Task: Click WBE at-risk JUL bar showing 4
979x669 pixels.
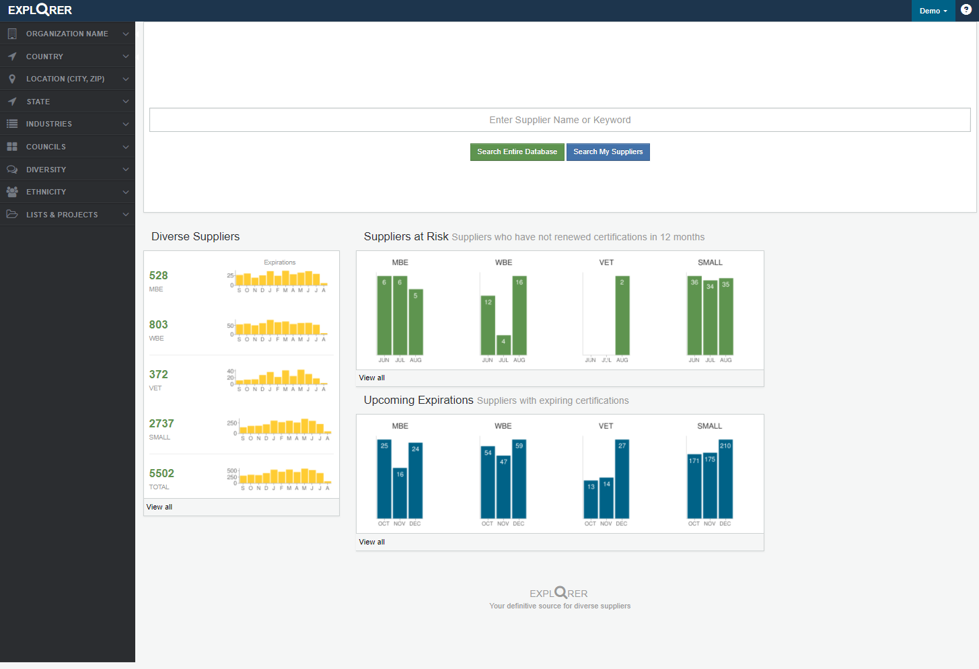Action: [503, 345]
